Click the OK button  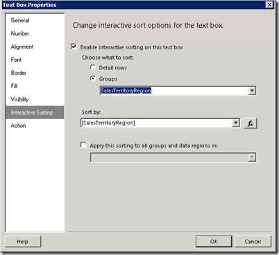tap(214, 242)
